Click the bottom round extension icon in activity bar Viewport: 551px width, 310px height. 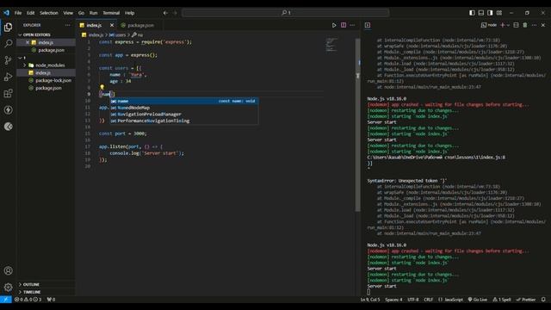(8, 127)
